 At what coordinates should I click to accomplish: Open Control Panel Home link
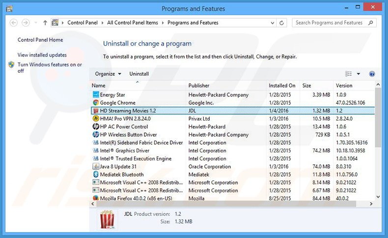click(40, 40)
